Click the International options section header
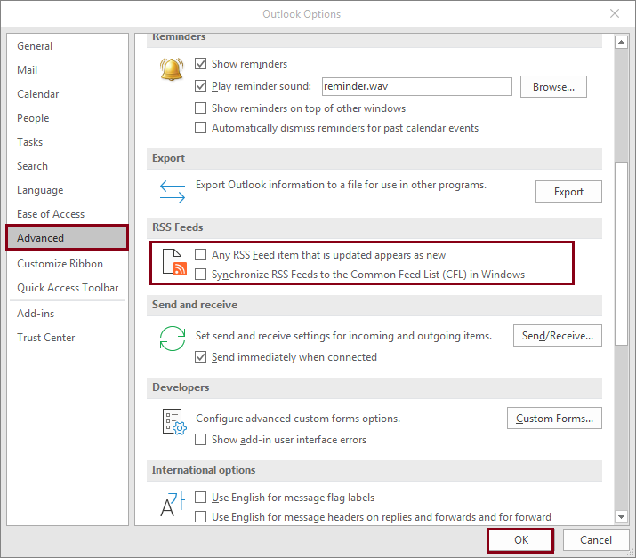The image size is (636, 558). point(204,470)
